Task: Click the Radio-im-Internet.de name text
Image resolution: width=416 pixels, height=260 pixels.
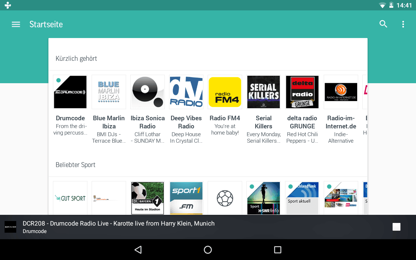Action: [341, 122]
